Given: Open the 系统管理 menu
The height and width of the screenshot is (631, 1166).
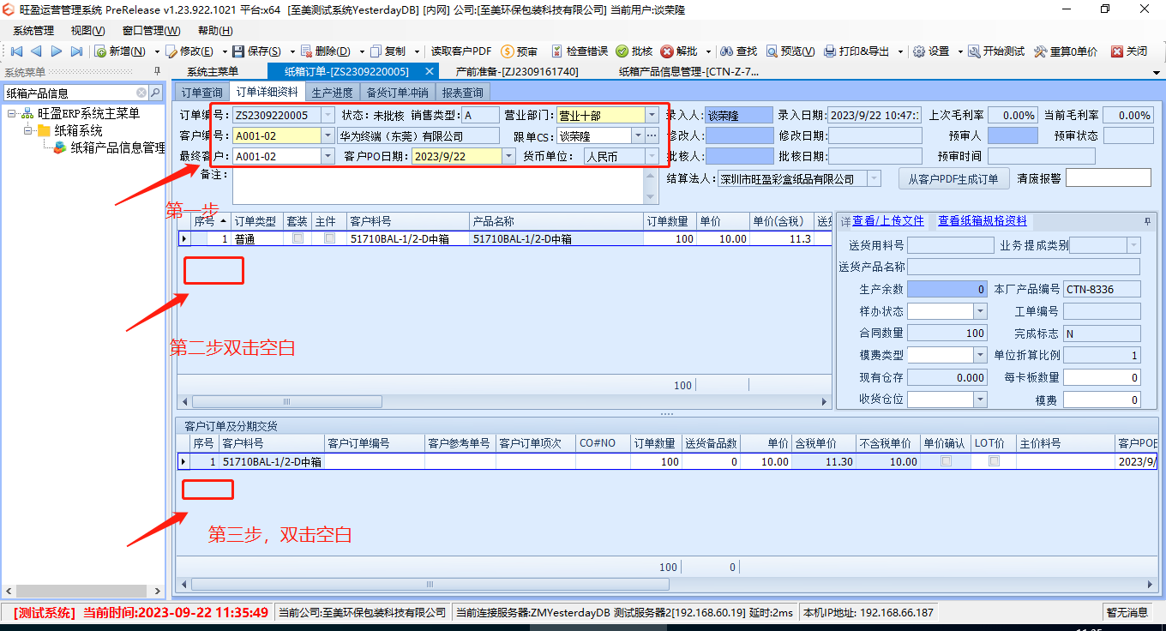Looking at the screenshot, I should pyautogui.click(x=33, y=30).
